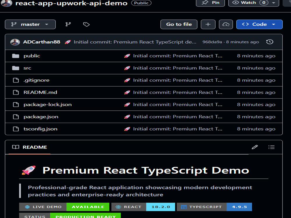The width and height of the screenshot is (291, 218).
Task: Expand the Watch dropdown caret
Action: (x=274, y=3)
